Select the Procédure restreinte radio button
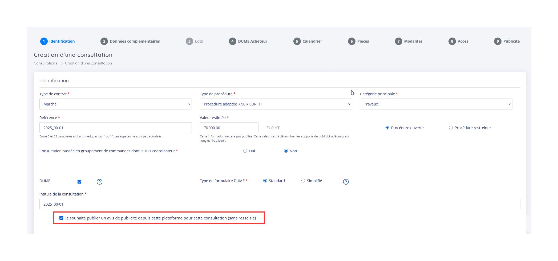558x261 pixels. (x=451, y=128)
